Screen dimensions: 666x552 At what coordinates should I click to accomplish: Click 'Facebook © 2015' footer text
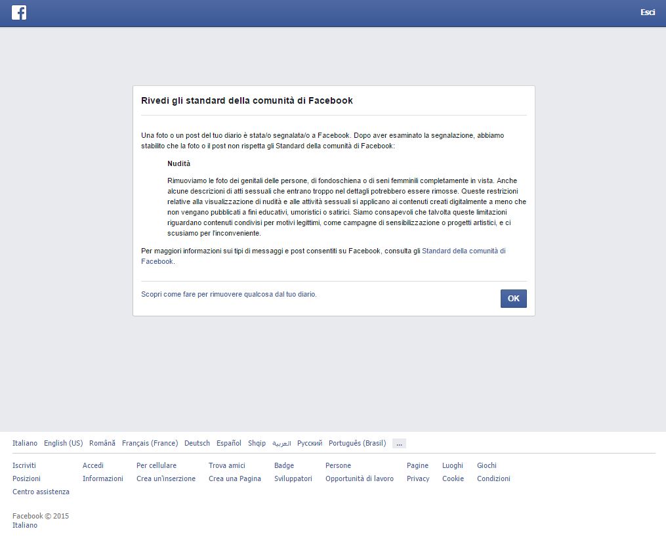(40, 516)
